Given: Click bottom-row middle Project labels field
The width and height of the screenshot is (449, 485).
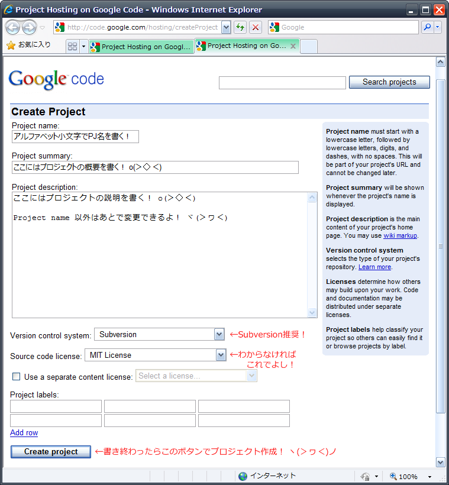Looking at the screenshot, I should pyautogui.click(x=150, y=421).
